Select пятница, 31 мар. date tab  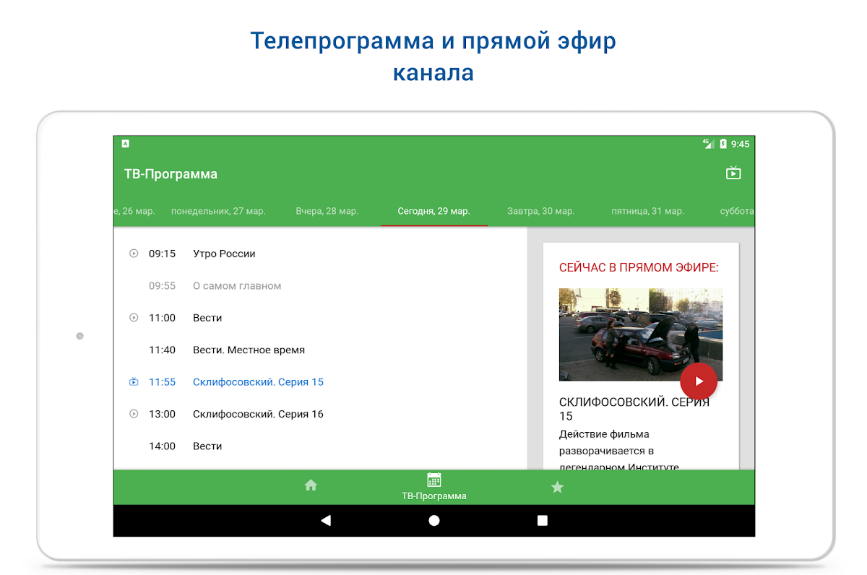pos(647,212)
